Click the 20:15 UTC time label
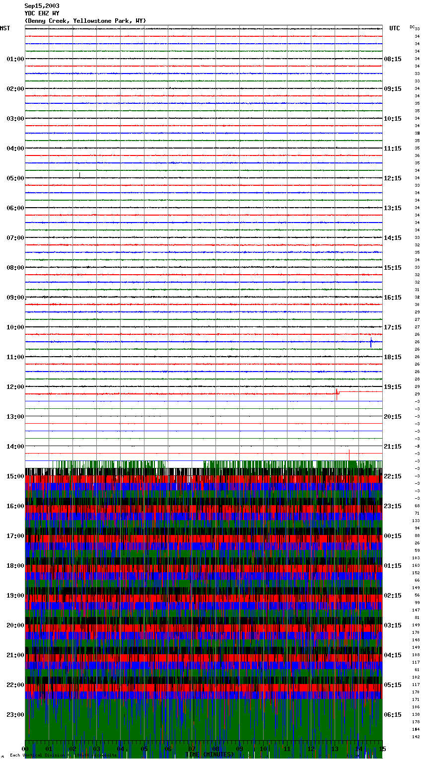The height and width of the screenshot is (762, 422). click(393, 417)
